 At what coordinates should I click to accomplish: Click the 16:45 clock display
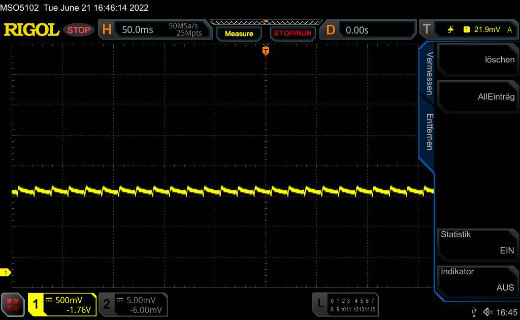[507, 312]
